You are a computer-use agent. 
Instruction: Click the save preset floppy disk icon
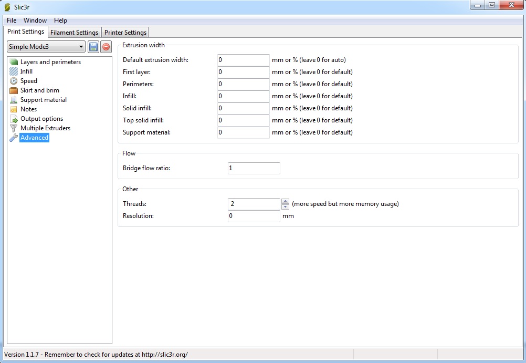pos(93,47)
